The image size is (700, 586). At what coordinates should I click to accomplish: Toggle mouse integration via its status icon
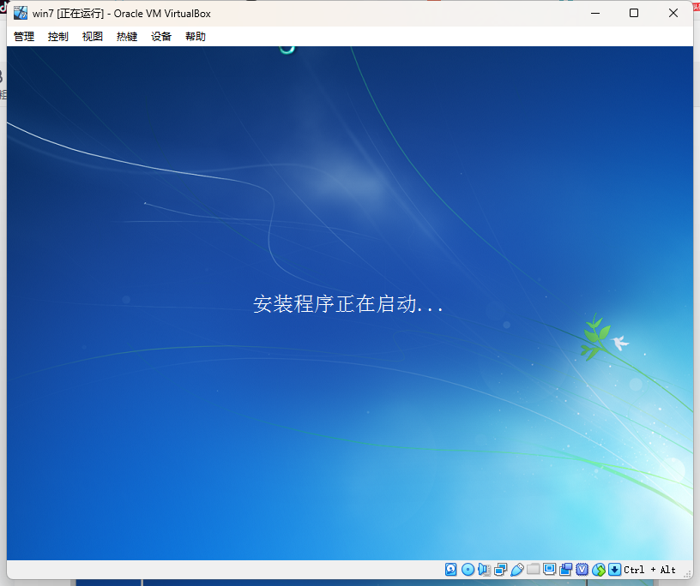pos(598,569)
